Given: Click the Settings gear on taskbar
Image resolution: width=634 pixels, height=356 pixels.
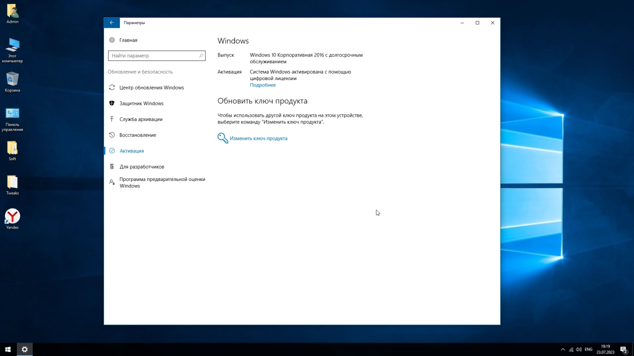Looking at the screenshot, I should click(x=24, y=349).
